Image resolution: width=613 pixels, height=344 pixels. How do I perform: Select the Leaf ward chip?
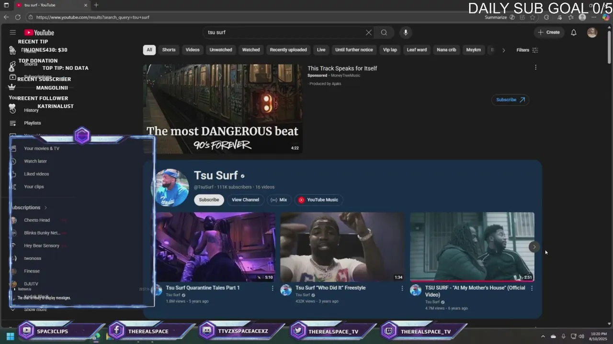pos(417,50)
